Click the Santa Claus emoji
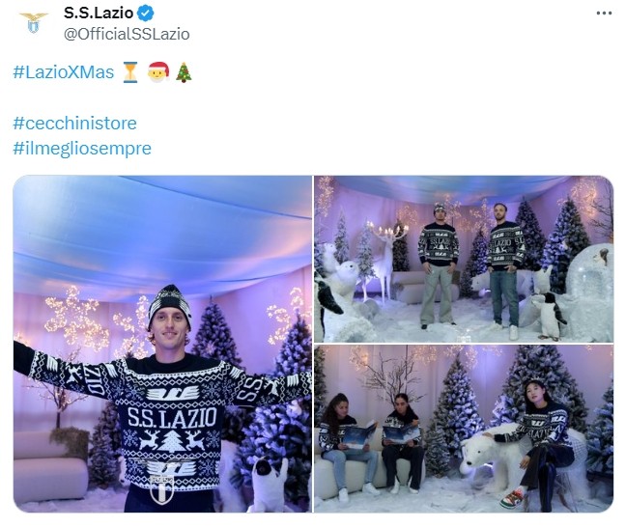This screenshot has width=626, height=528. 158,72
